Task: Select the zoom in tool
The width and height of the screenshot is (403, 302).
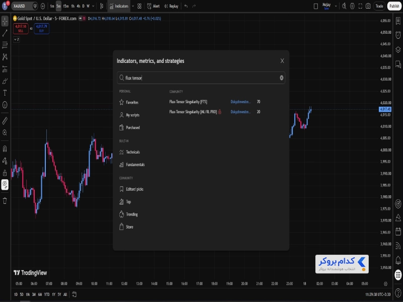Action: (5, 132)
